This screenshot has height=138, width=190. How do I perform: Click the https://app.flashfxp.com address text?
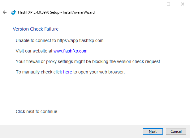[x=80, y=40]
